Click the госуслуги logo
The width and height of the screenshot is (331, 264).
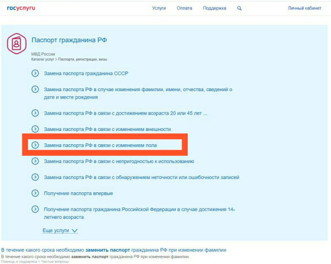21,8
